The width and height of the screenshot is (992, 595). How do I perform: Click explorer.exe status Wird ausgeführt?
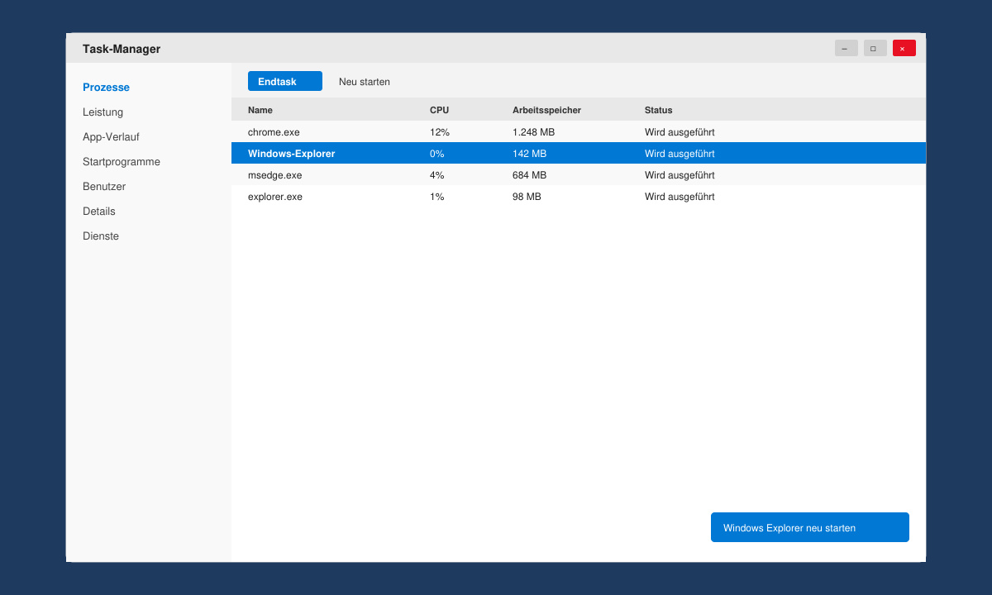click(680, 197)
